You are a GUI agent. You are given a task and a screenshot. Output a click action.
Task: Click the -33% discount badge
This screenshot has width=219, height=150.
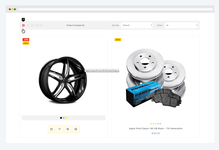click(26, 40)
